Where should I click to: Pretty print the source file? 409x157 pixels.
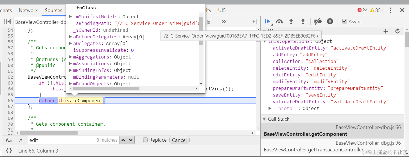click(x=9, y=151)
